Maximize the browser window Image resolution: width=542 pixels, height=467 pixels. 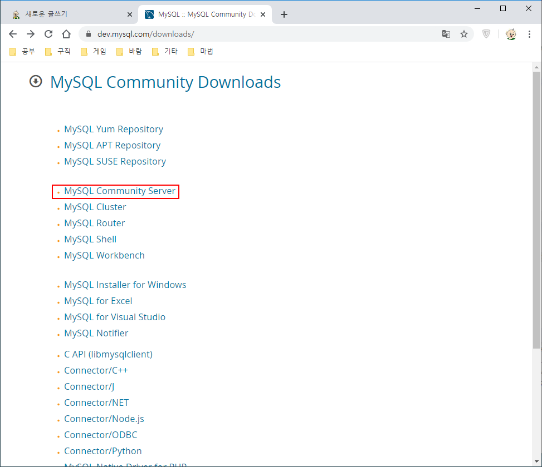point(503,8)
